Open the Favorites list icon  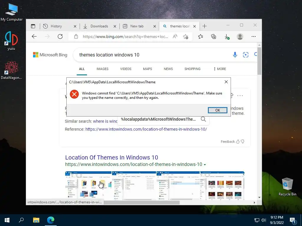(x=201, y=36)
